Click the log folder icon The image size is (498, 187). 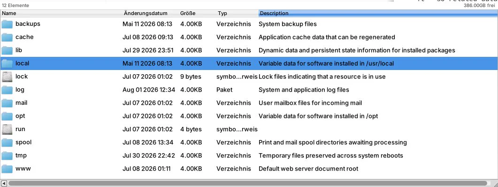[7, 90]
